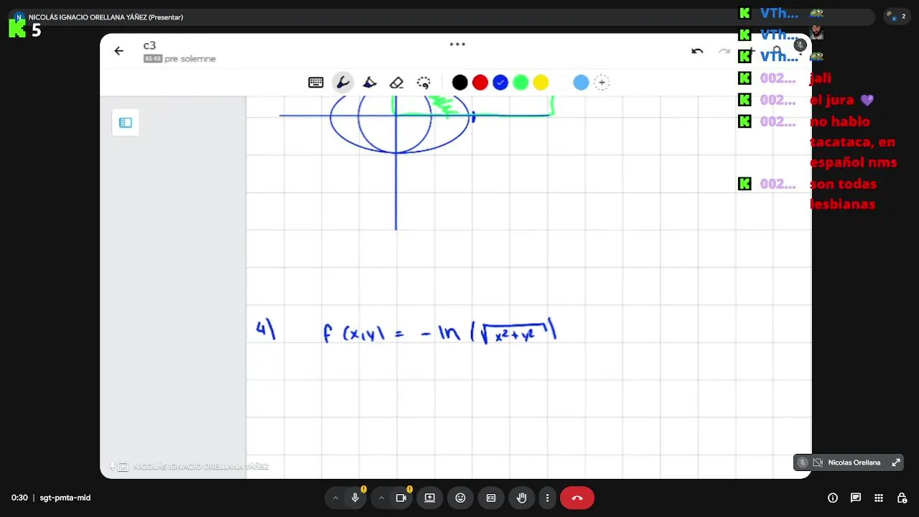Viewport: 919px width, 517px height.
Task: Open the c3 note title
Action: (x=149, y=45)
